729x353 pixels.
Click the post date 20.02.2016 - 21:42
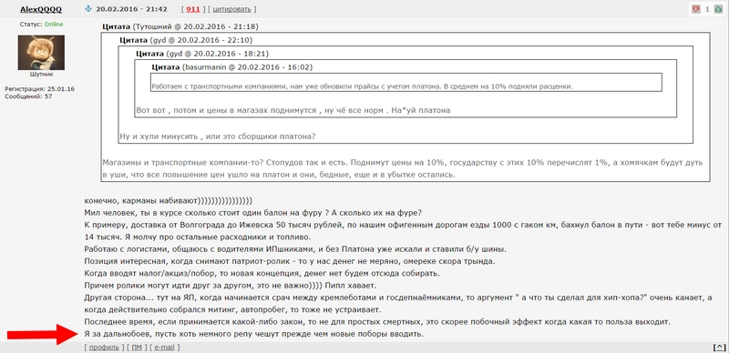[131, 9]
